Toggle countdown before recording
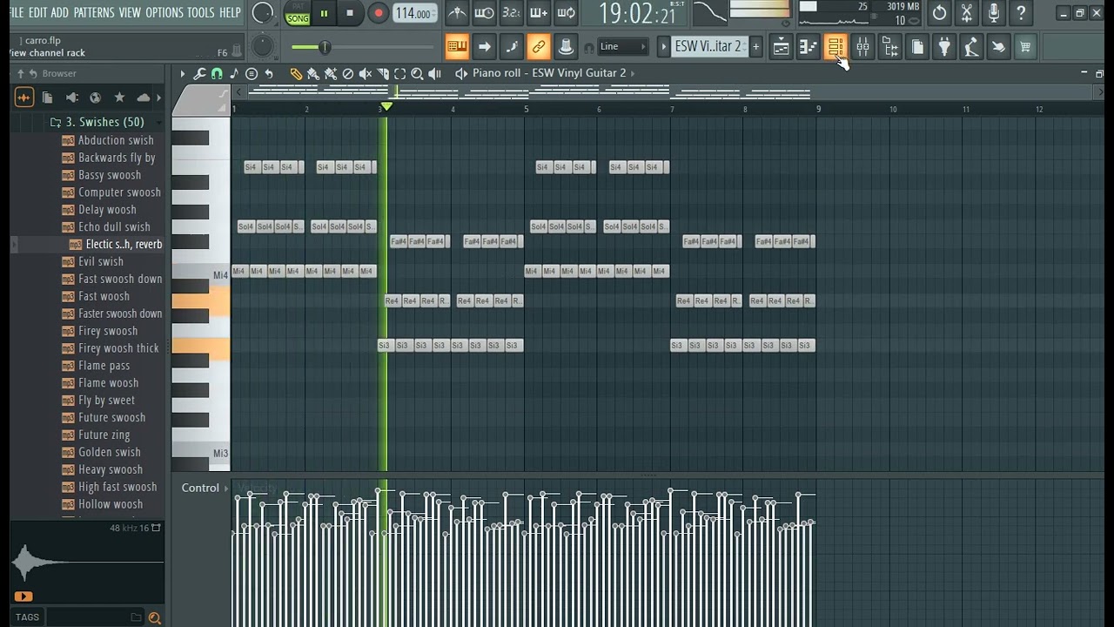The height and width of the screenshot is (627, 1114). 511,13
